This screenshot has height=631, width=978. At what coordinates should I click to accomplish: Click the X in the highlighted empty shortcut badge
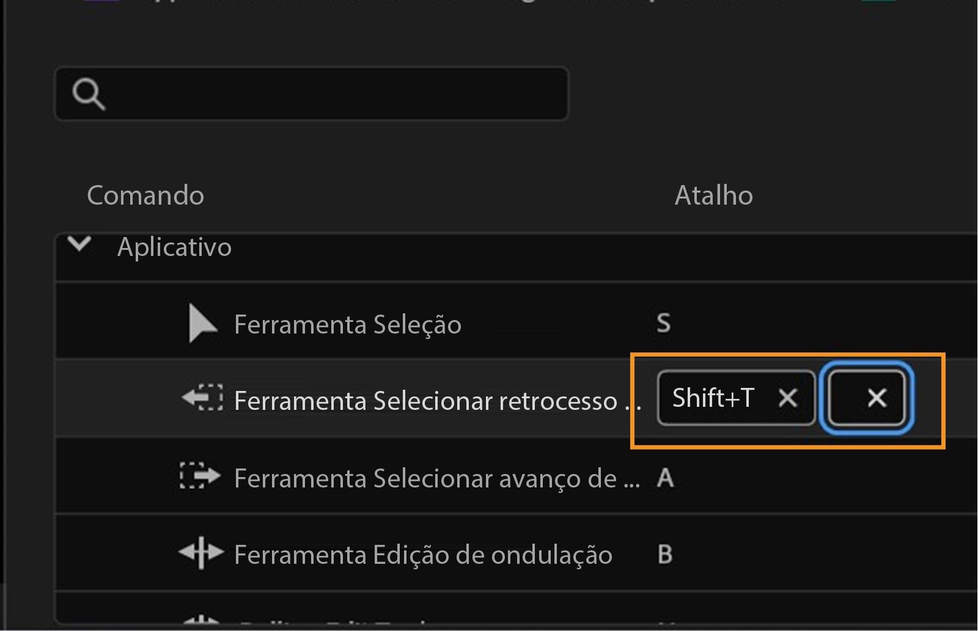[876, 398]
